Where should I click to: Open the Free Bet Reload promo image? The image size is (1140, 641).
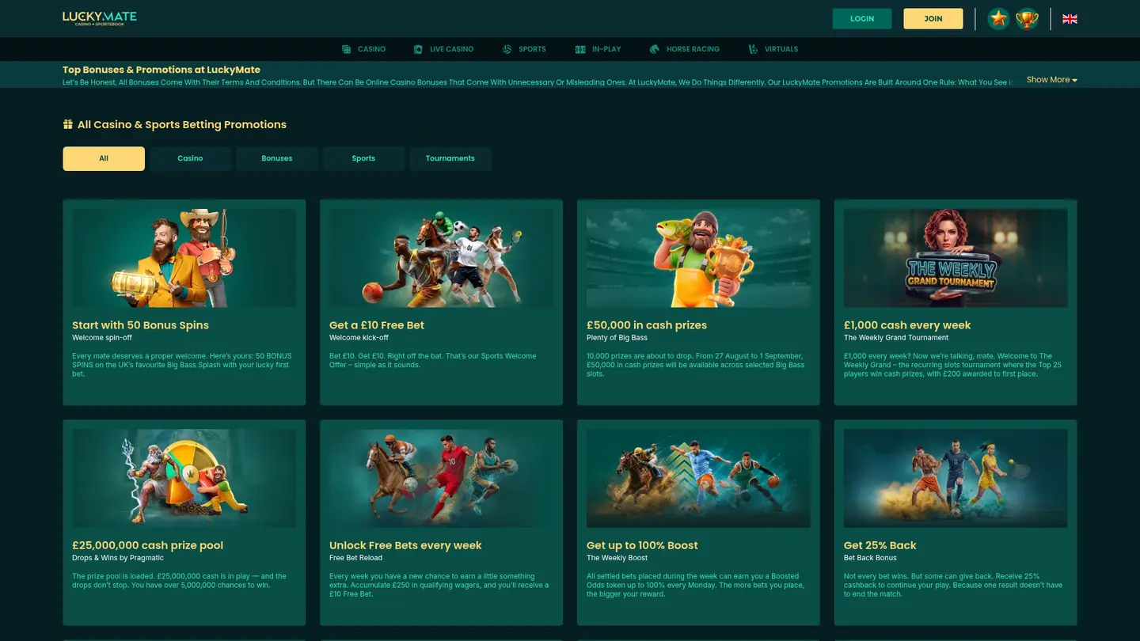[442, 478]
